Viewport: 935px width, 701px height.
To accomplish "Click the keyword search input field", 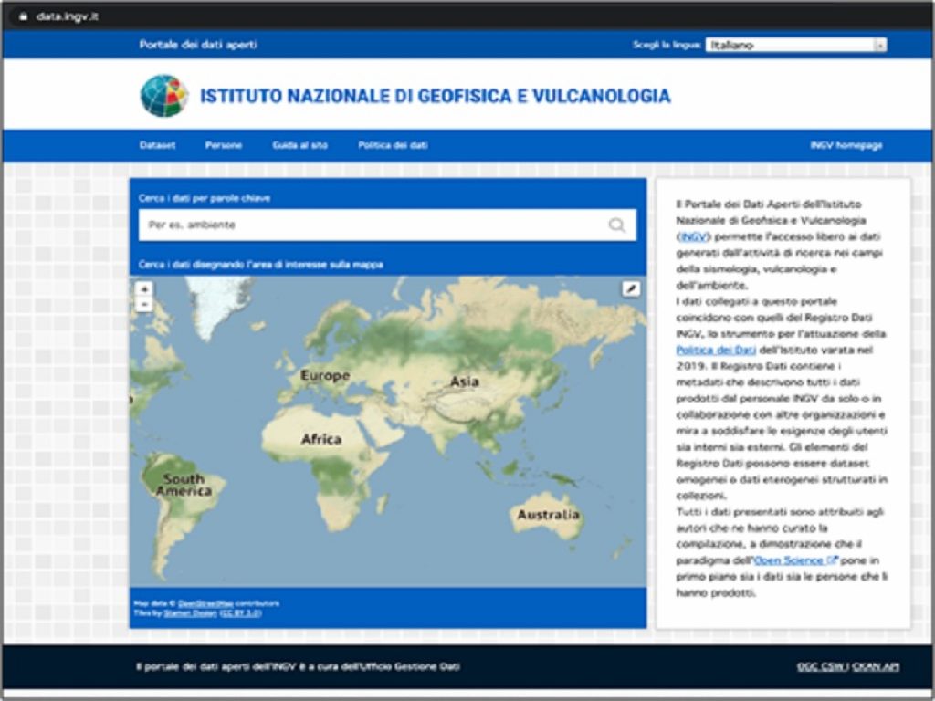I will pyautogui.click(x=365, y=223).
